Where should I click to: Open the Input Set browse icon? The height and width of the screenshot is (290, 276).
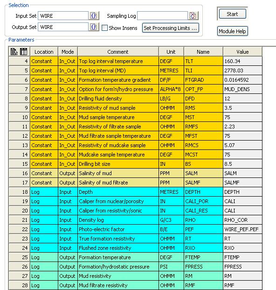(x=94, y=16)
